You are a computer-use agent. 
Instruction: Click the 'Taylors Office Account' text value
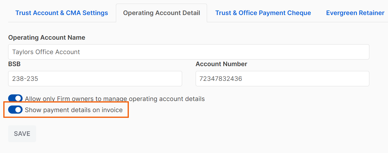click(46, 52)
